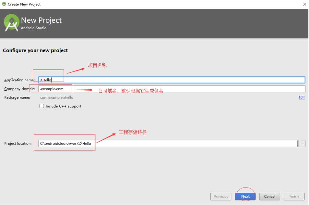Click the Project location label

click(18, 144)
